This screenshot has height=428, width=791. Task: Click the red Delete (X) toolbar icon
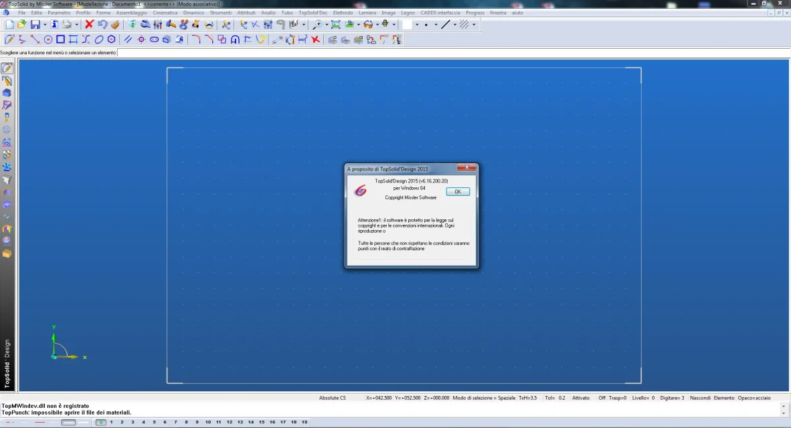tap(89, 24)
